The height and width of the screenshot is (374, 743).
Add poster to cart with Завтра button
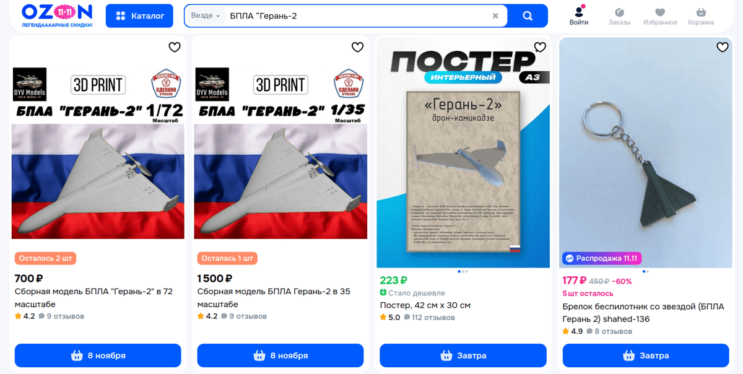(463, 355)
